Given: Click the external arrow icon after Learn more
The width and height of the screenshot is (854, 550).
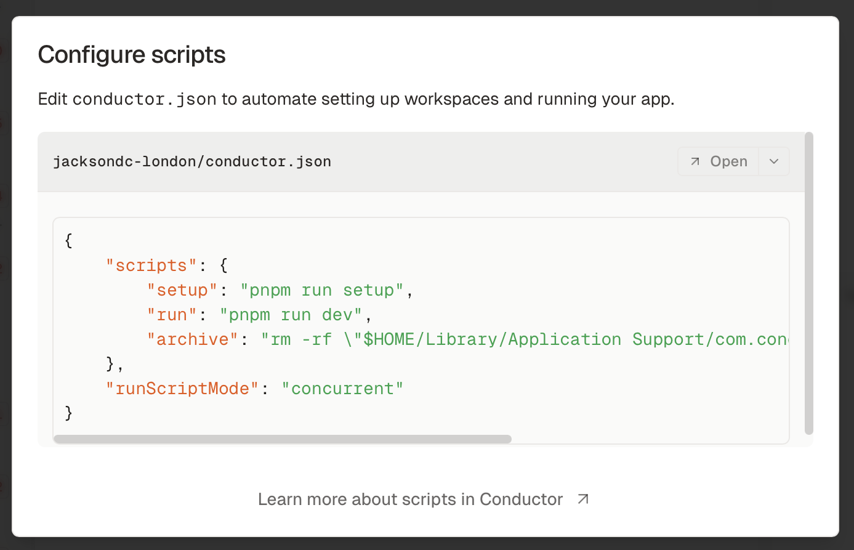Looking at the screenshot, I should tap(583, 499).
